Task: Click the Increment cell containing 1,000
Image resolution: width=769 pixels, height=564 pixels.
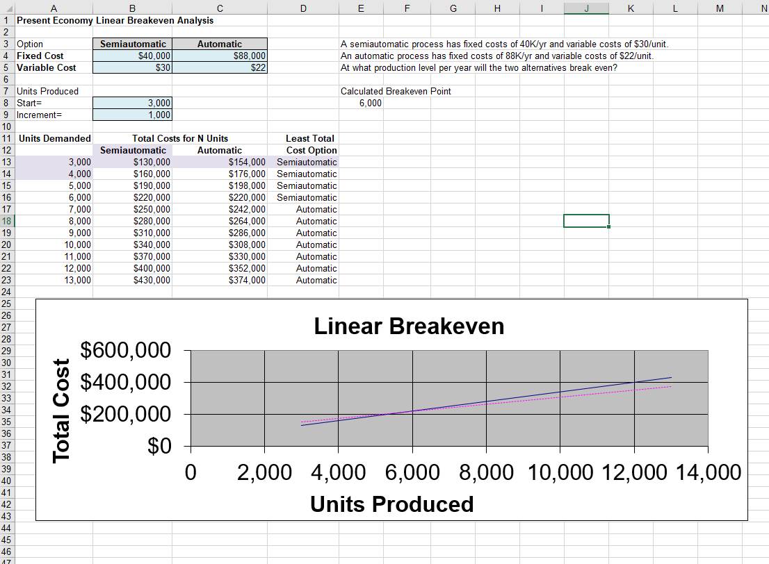Action: (131, 115)
